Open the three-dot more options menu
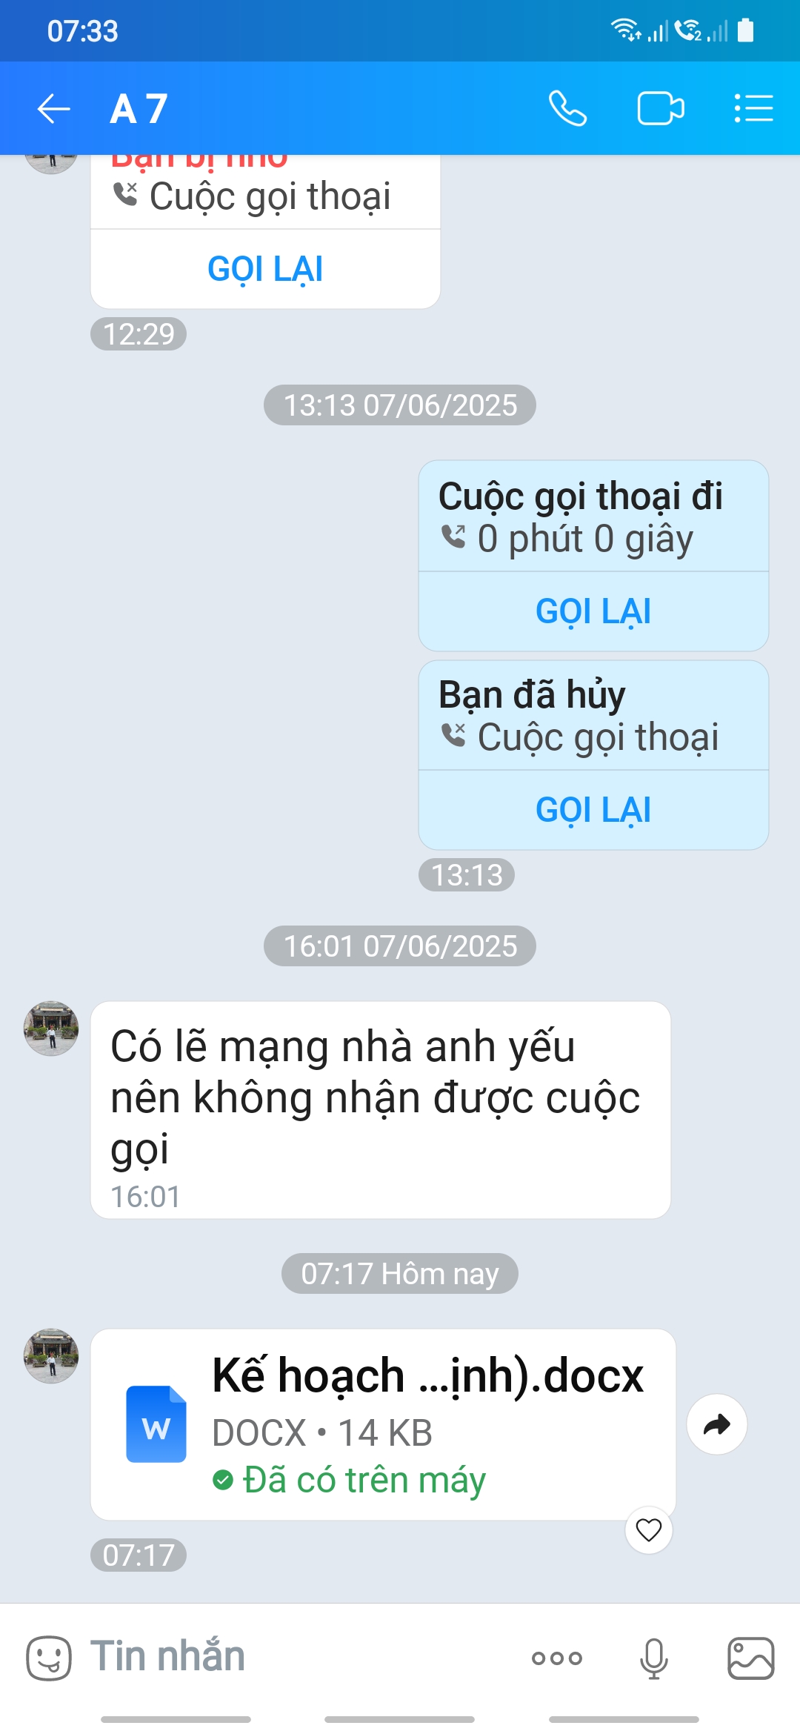Screen dimensions: 800x1734 pyautogui.click(x=557, y=1658)
